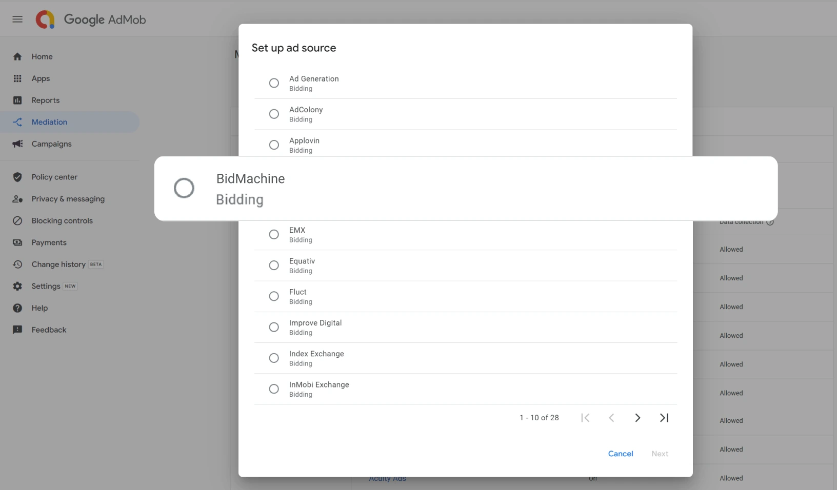Click the Settings gear icon
This screenshot has width=837, height=490.
pyautogui.click(x=17, y=287)
